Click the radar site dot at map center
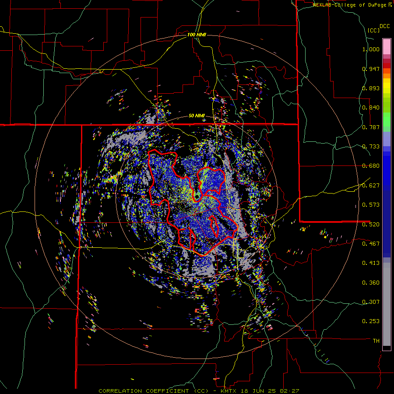 197,196
